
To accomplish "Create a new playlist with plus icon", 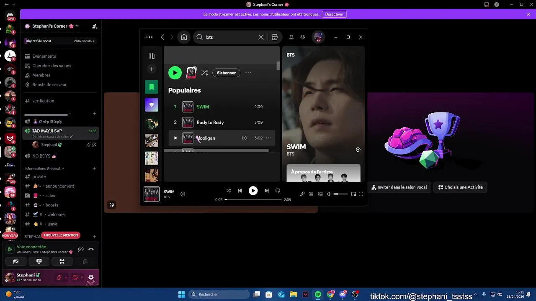I will point(152,69).
